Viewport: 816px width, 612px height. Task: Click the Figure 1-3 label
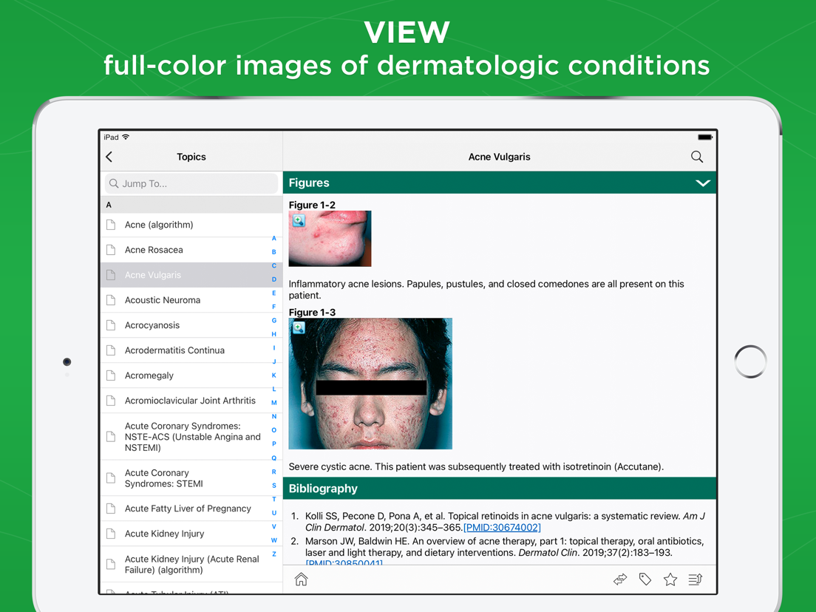point(312,312)
